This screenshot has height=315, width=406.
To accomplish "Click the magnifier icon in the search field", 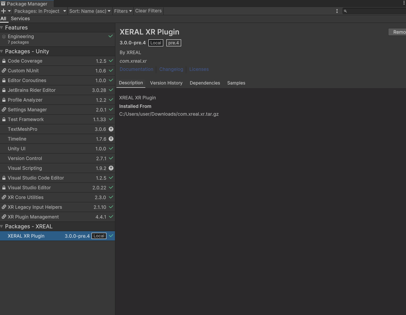I will [x=345, y=11].
